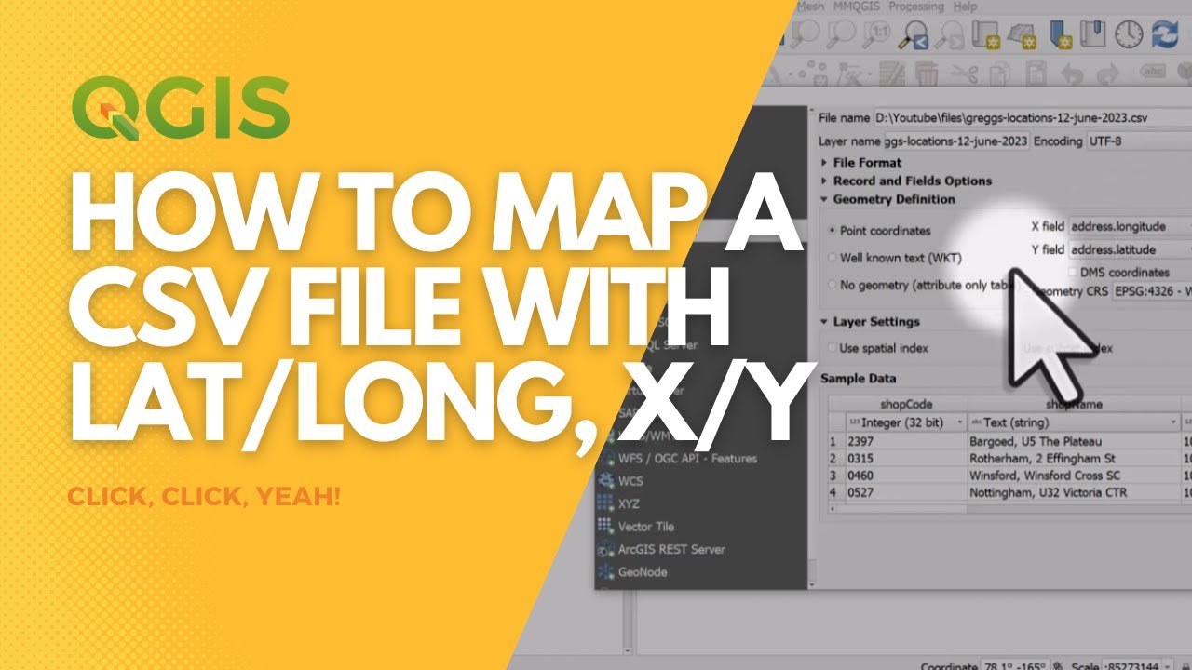Click the abc labeling toolbar icon
1192x670 pixels.
coord(1154,72)
